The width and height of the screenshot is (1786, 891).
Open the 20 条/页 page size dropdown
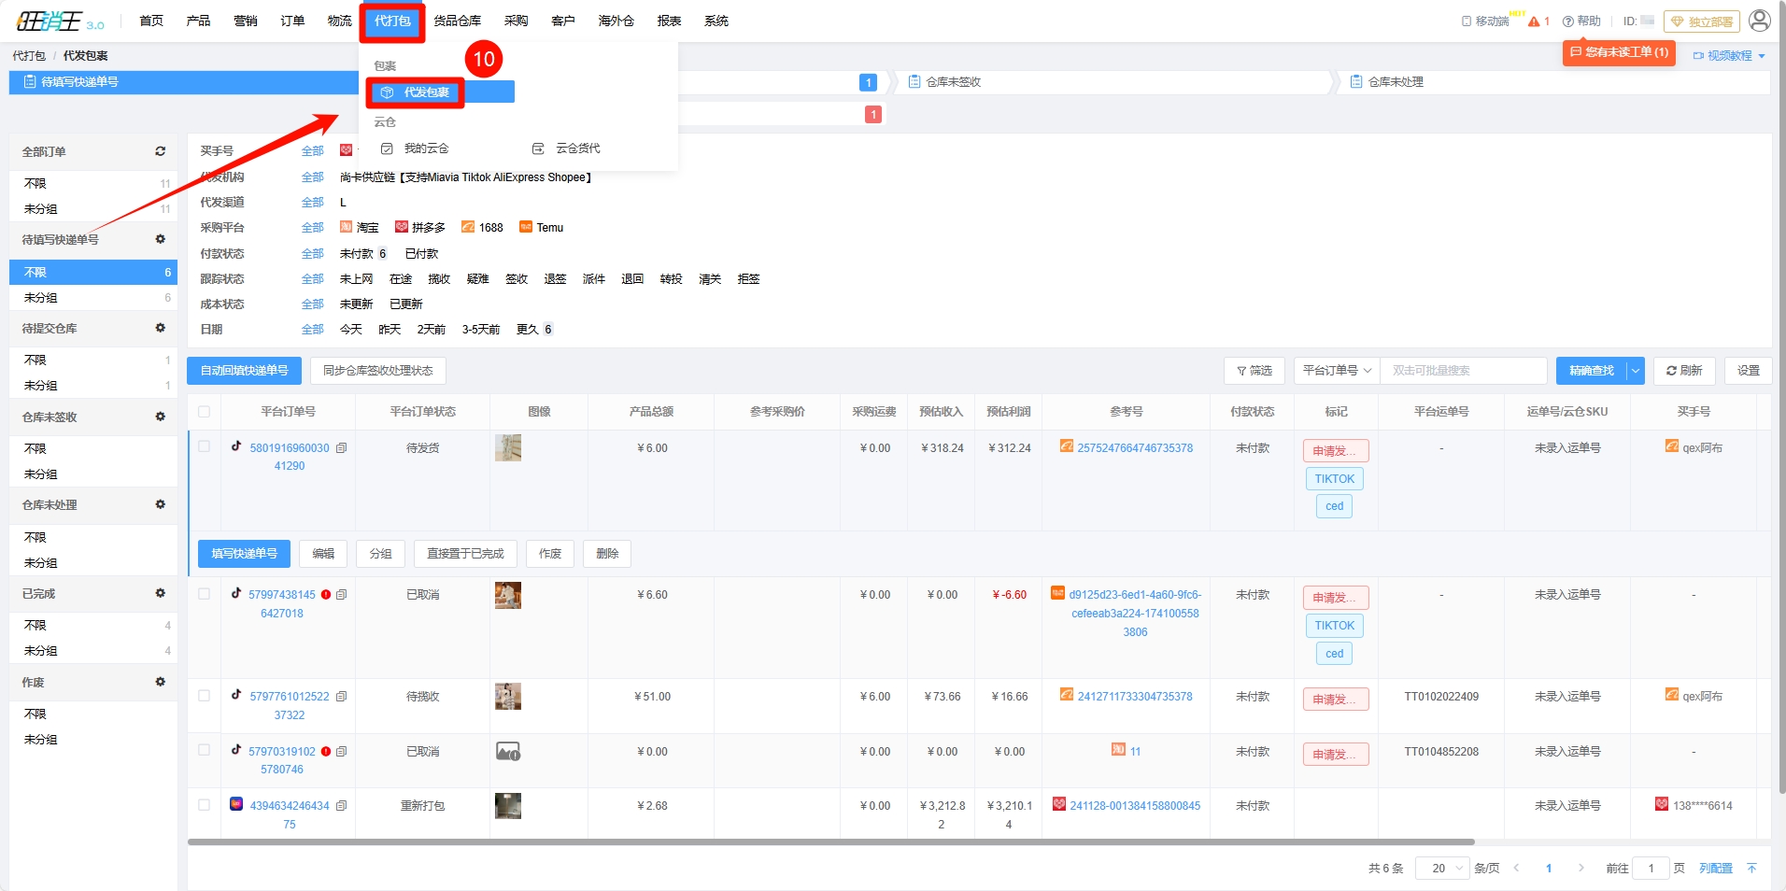coord(1442,869)
